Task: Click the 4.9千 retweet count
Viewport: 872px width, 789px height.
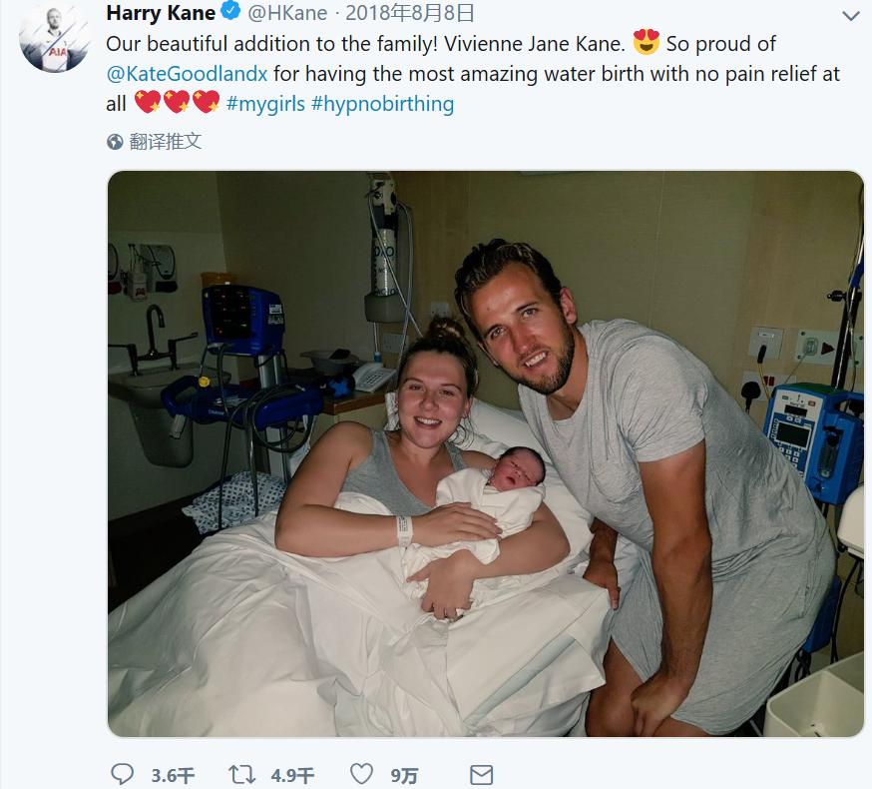Action: [292, 775]
